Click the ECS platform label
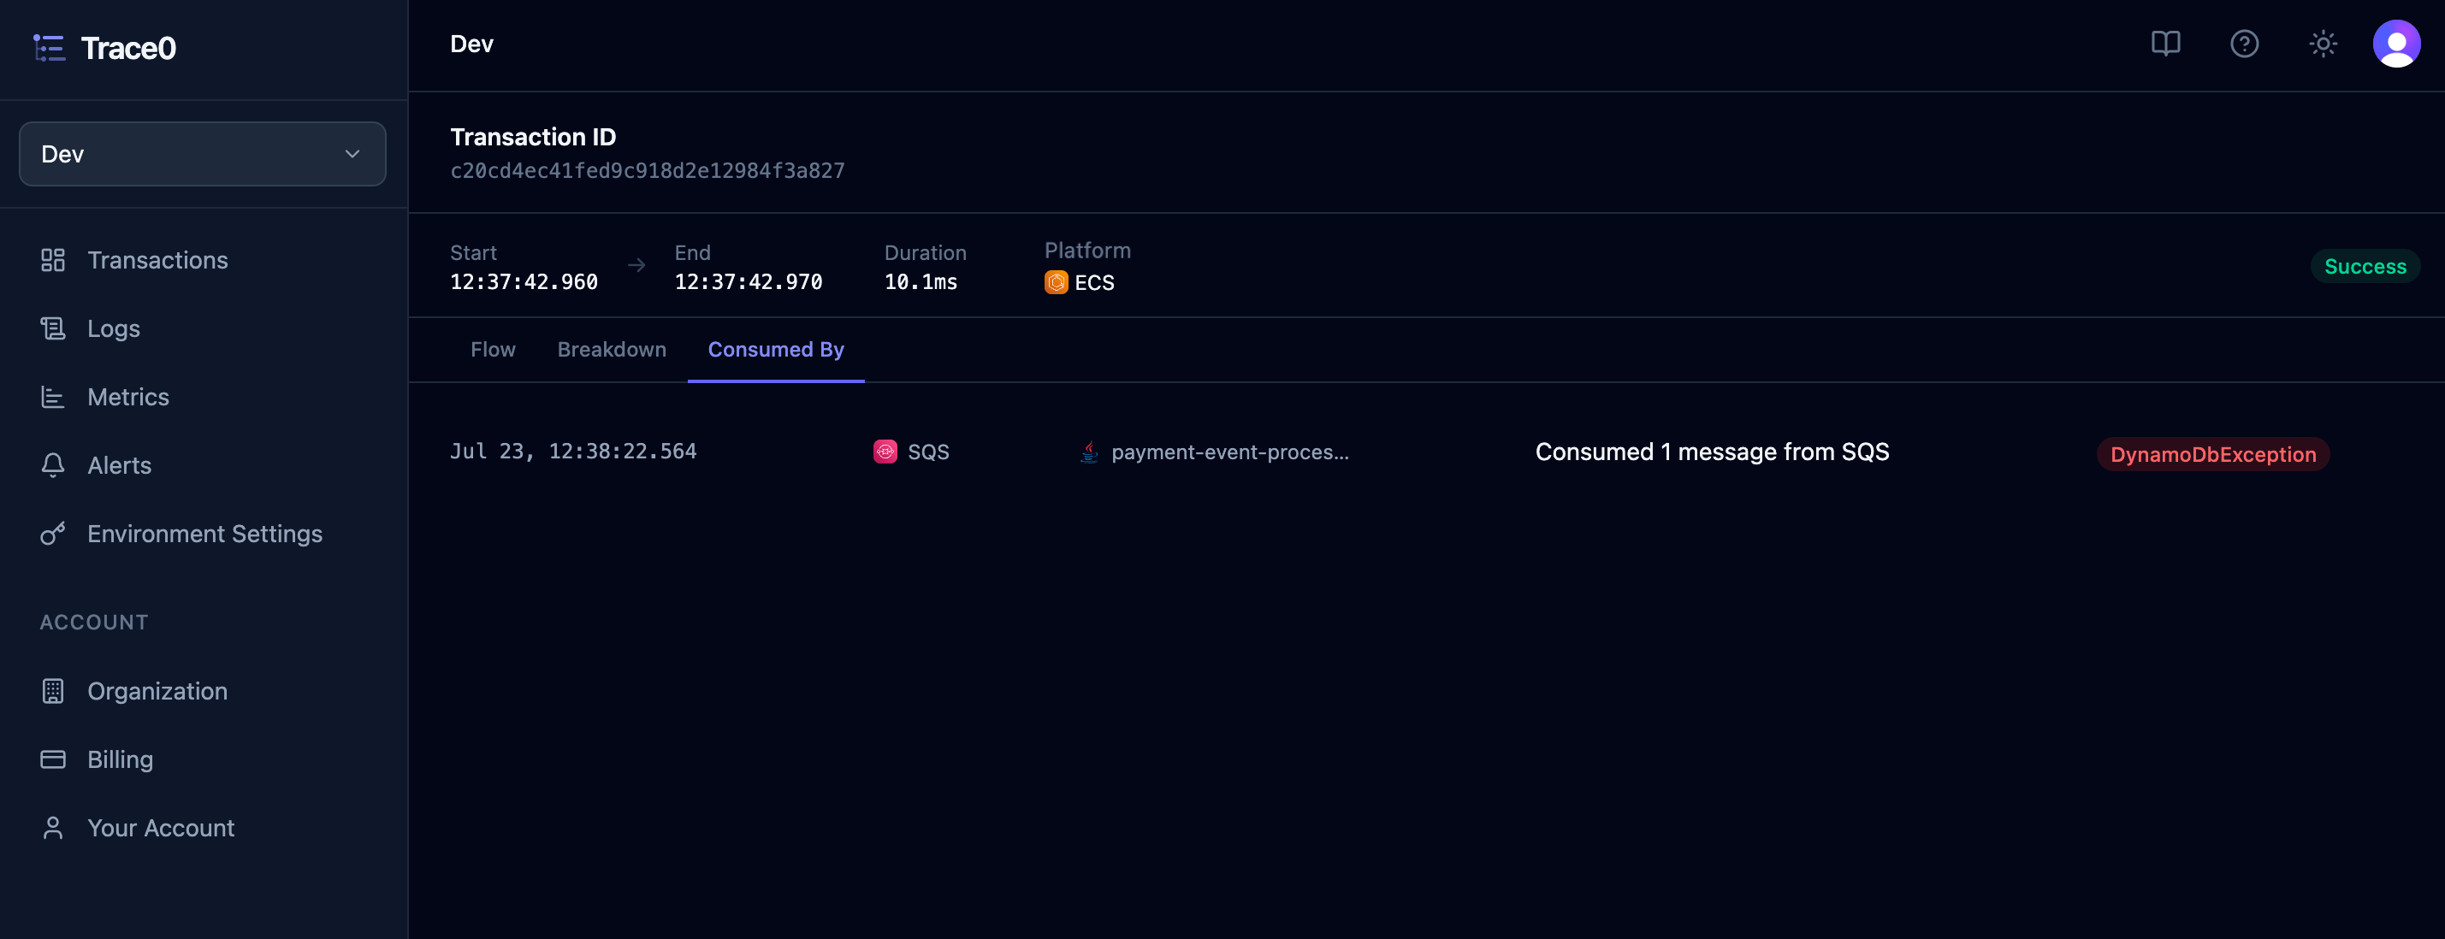The image size is (2445, 939). coord(1093,283)
